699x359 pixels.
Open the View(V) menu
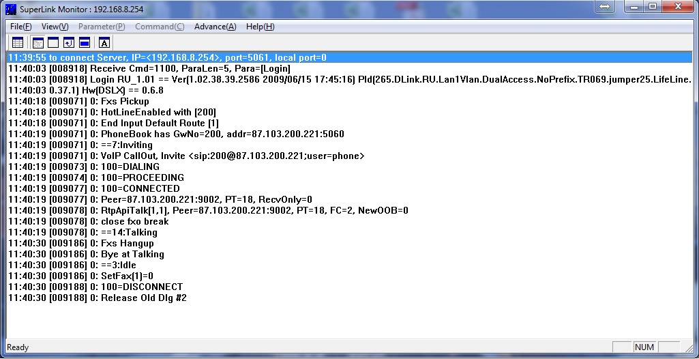[x=55, y=27]
